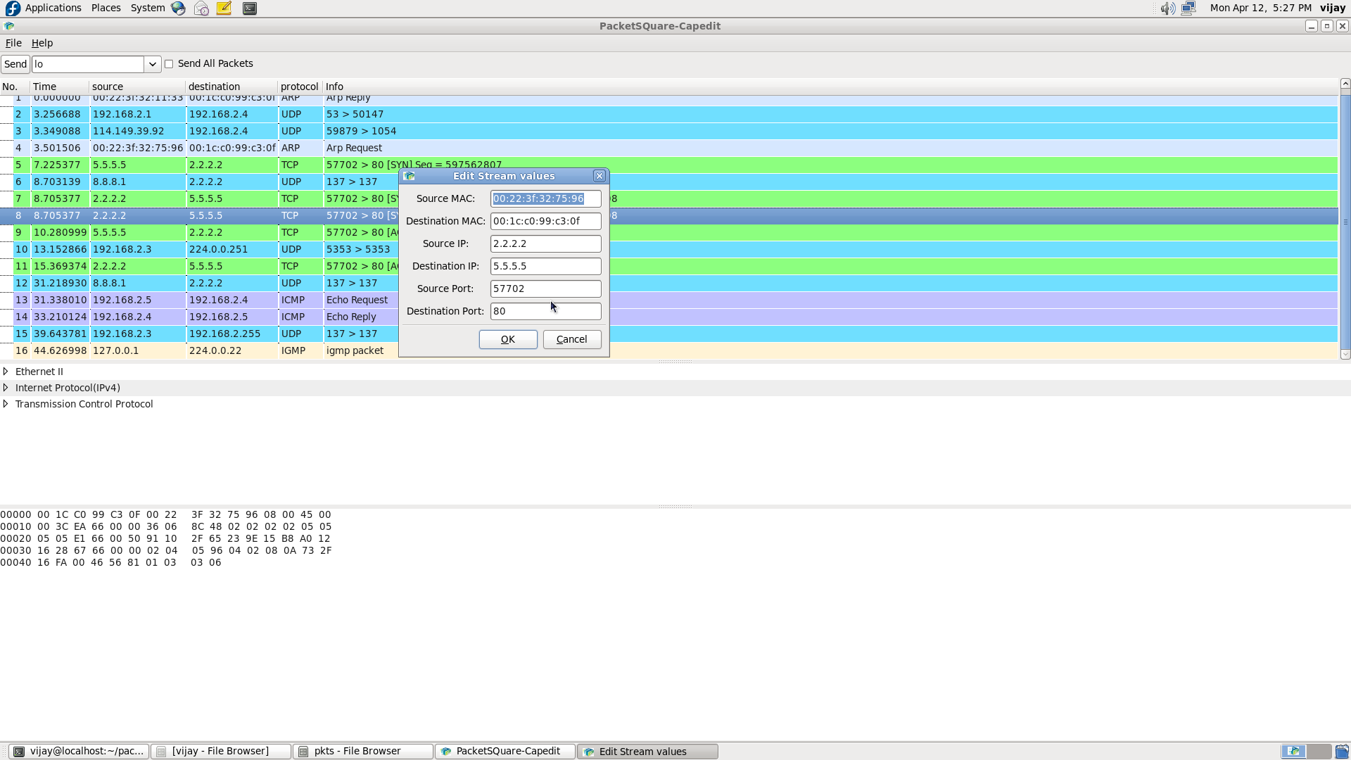This screenshot has width=1351, height=760.
Task: Switch to terminal vijay@localhost taskbar window
Action: [79, 752]
